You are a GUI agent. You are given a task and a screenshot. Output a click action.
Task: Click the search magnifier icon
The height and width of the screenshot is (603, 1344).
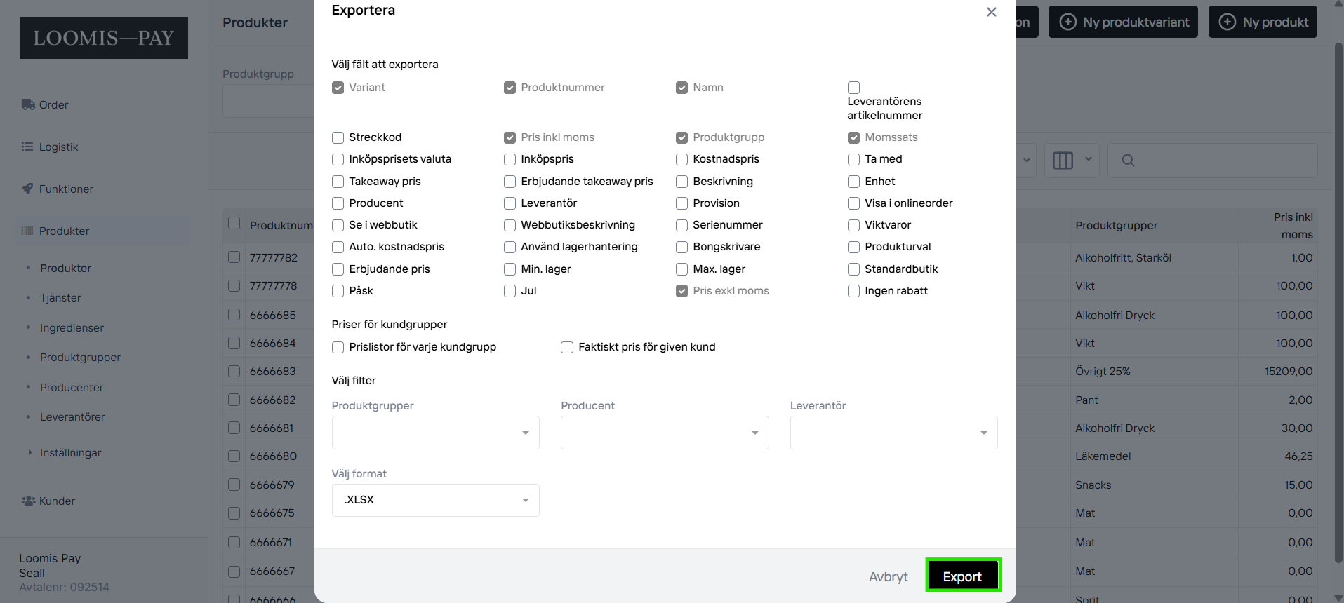(x=1128, y=161)
